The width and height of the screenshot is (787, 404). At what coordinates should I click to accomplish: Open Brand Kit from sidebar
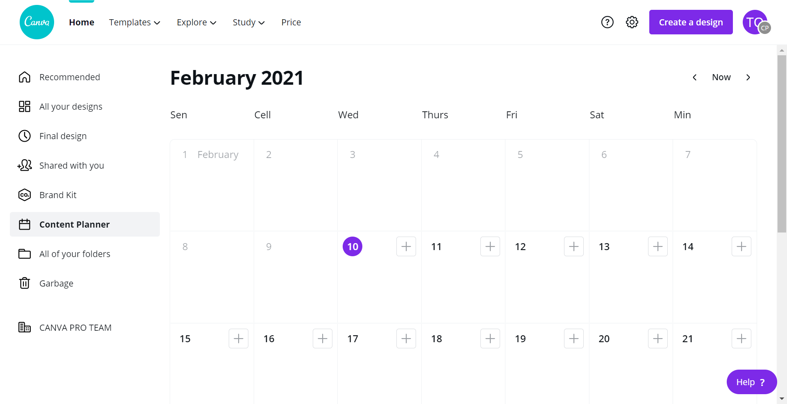pyautogui.click(x=58, y=195)
